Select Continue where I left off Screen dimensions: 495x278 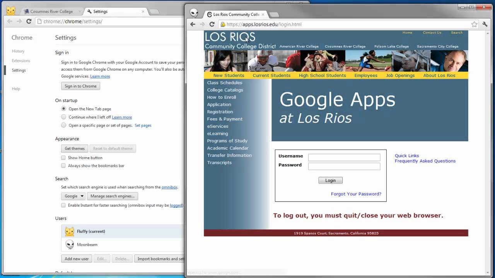pos(63,117)
